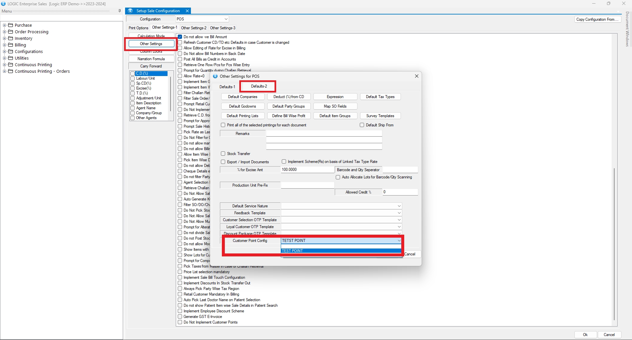The image size is (632, 340).
Task: Open the Other Settings-2 tab
Action: coord(194,28)
